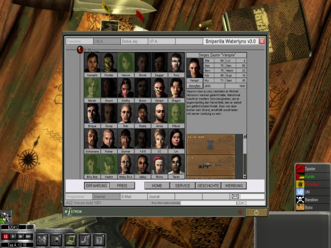Select mercenary Ghost portrait

click(142, 63)
